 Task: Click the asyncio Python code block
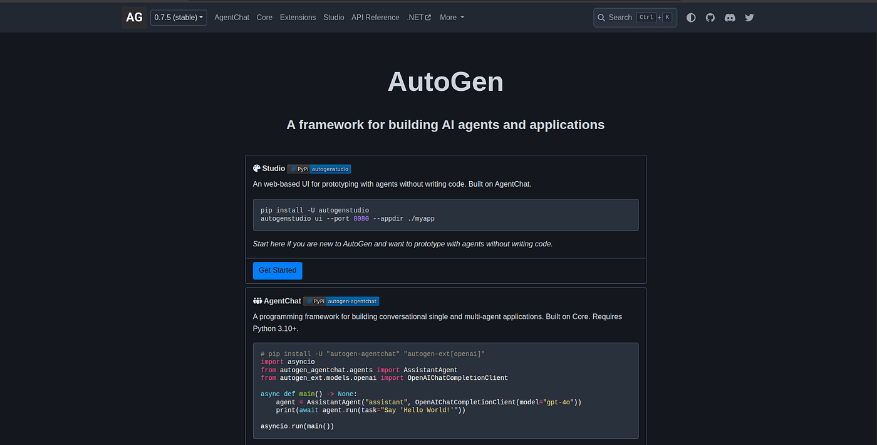445,390
